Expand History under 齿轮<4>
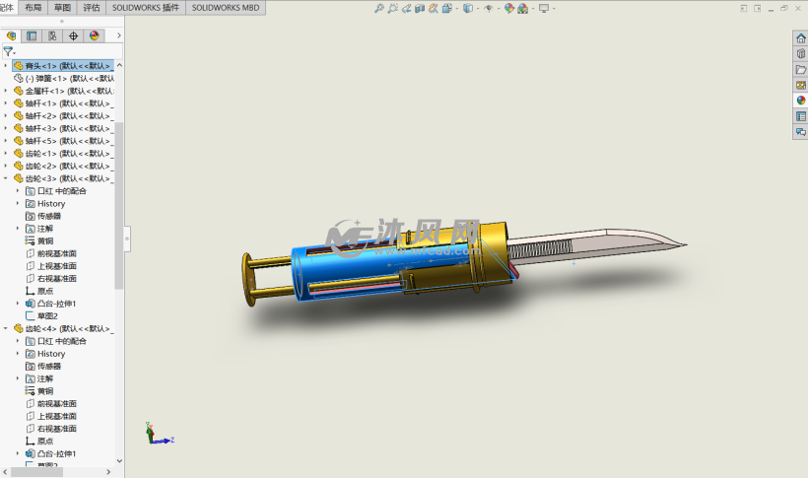 click(17, 354)
